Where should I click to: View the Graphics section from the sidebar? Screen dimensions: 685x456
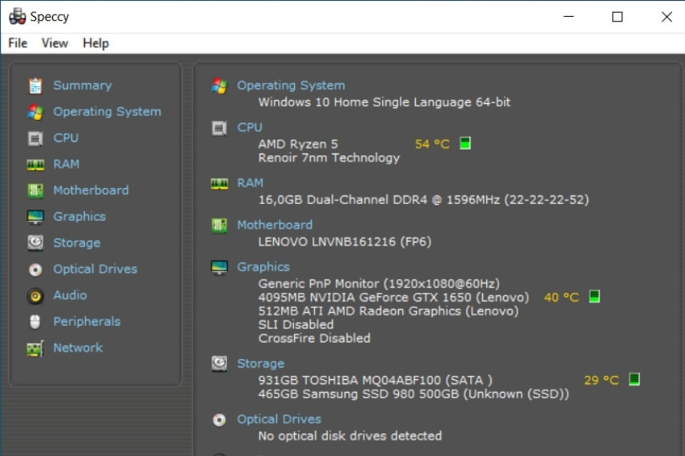(x=79, y=217)
